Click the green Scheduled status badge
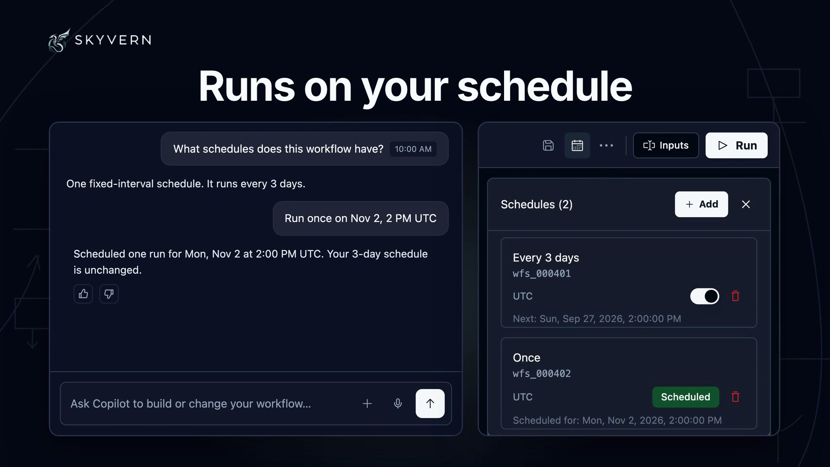 click(x=686, y=397)
